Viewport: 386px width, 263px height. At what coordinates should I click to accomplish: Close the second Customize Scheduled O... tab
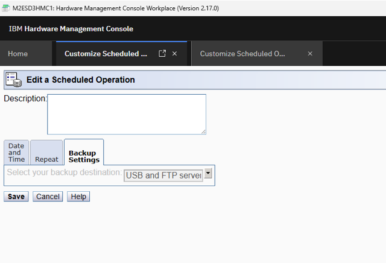(x=310, y=54)
